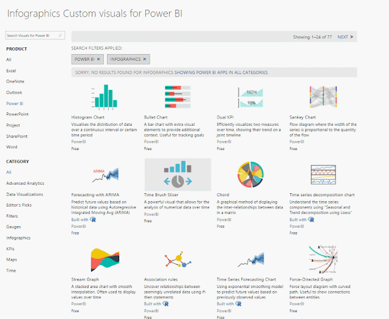Filter products by Power BI
This screenshot has height=319, width=389.
15,103
